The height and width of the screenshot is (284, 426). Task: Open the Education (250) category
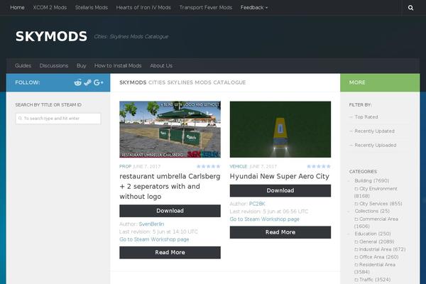[x=373, y=234]
